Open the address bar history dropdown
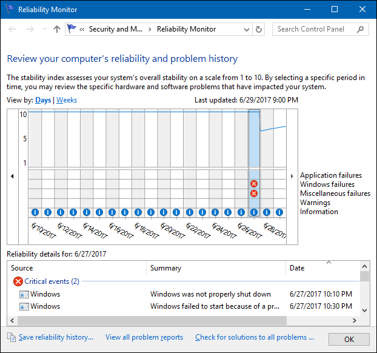Viewport: 377px width, 353px height. click(245, 29)
